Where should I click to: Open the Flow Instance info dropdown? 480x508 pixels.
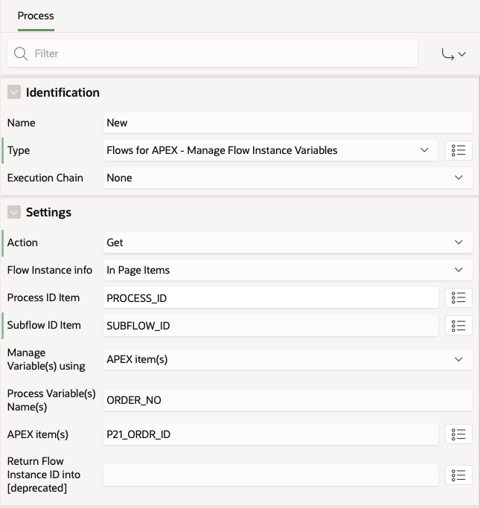288,270
